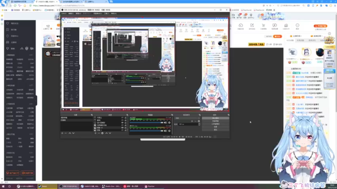337x189 pixels.
Task: Toggle visibility of second source row
Action: (x=122, y=120)
